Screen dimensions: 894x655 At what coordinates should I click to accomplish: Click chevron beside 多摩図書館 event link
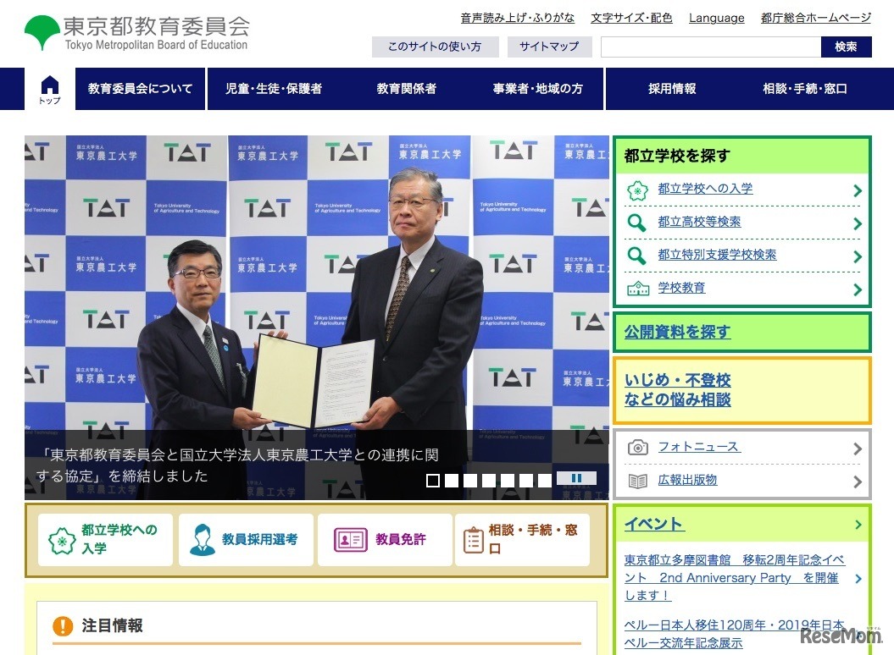pos(858,579)
